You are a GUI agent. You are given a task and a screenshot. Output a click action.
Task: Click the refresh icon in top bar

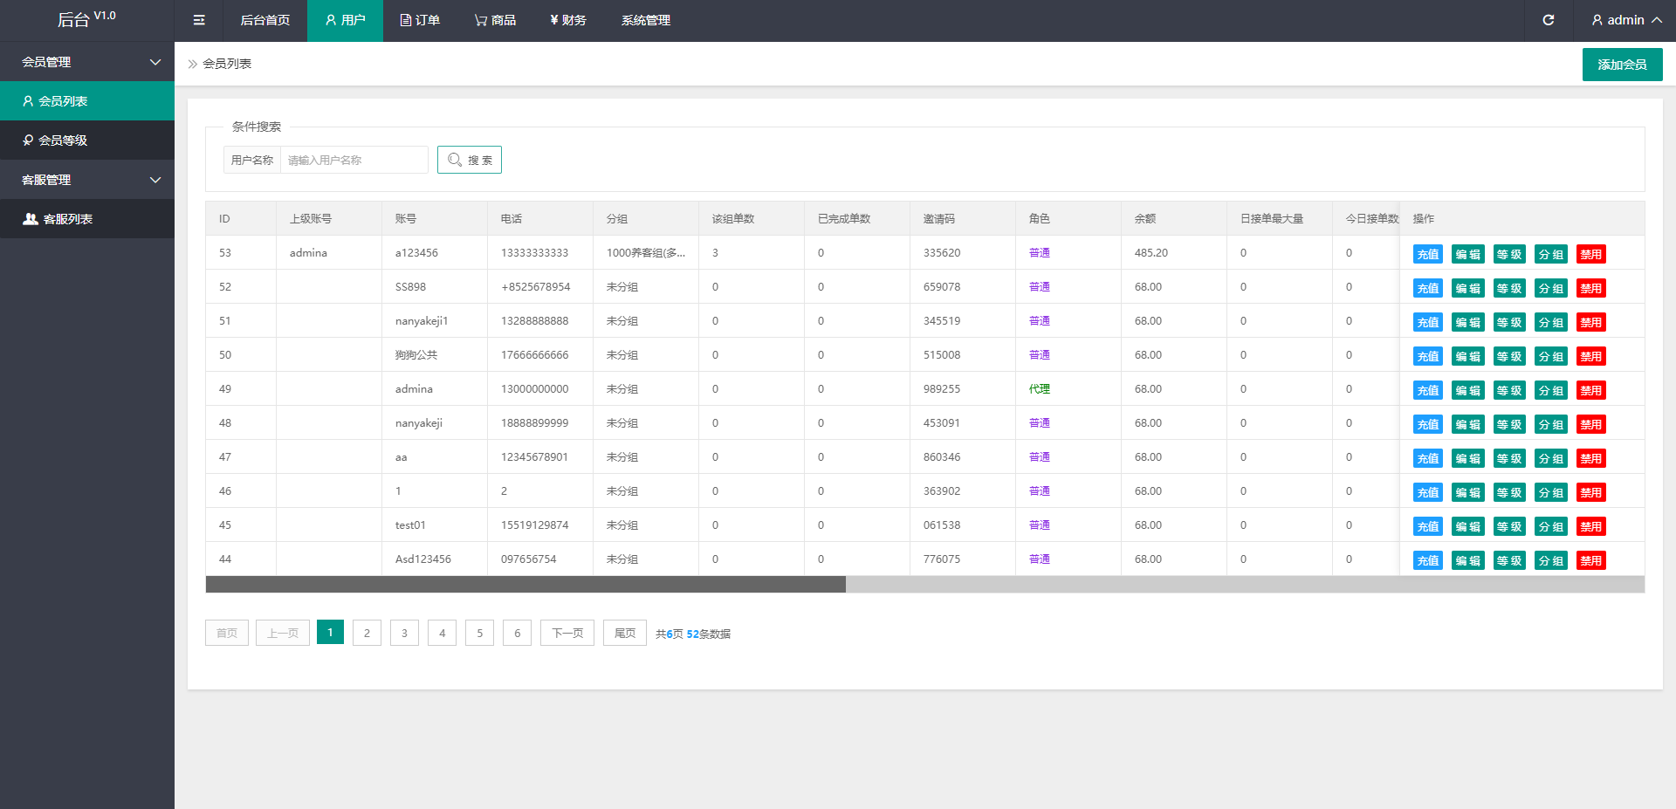1548,20
